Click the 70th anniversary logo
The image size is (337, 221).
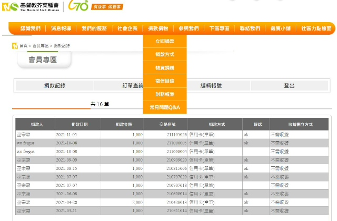pyautogui.click(x=79, y=6)
